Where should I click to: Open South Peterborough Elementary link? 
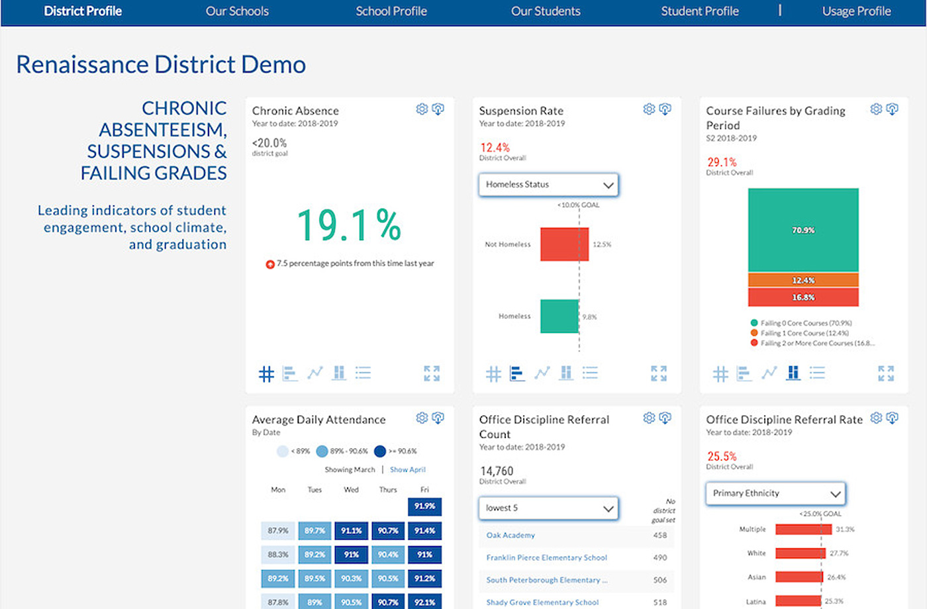546,580
